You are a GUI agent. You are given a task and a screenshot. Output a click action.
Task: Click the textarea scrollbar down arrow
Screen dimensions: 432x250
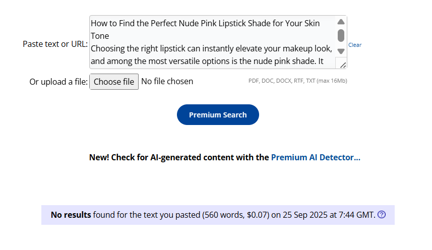[x=341, y=51]
